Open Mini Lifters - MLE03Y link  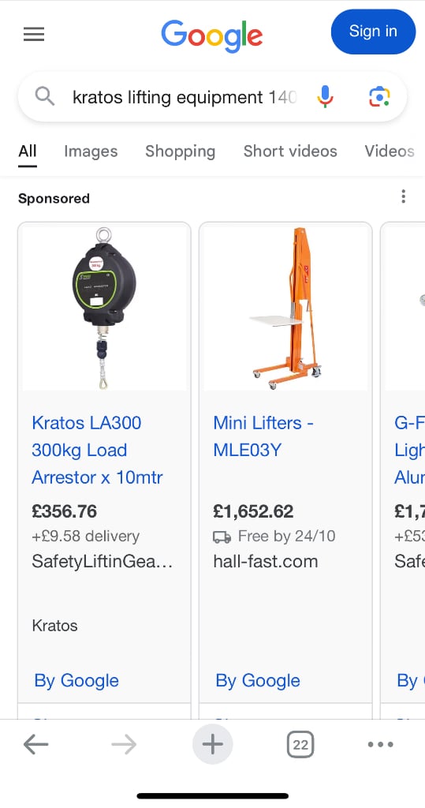(x=264, y=436)
